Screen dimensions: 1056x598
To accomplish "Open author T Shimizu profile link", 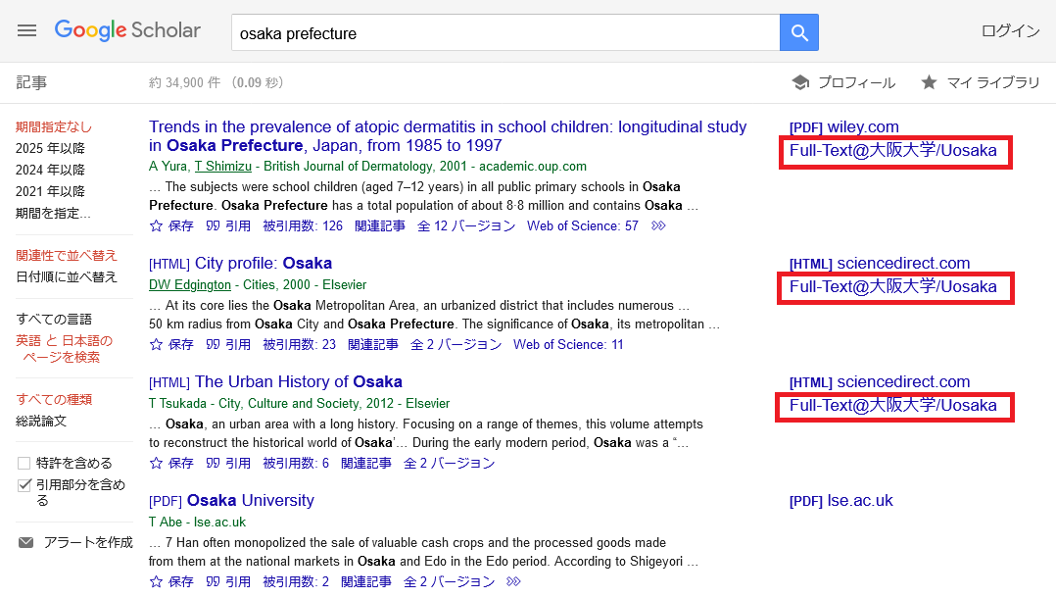I will tap(223, 167).
